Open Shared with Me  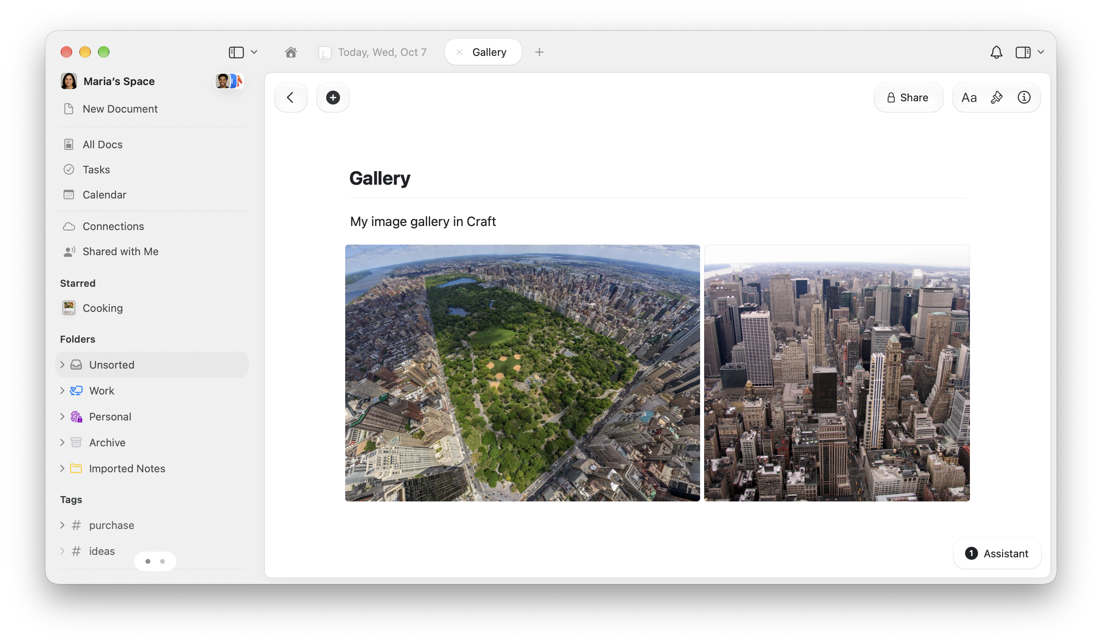(152, 252)
